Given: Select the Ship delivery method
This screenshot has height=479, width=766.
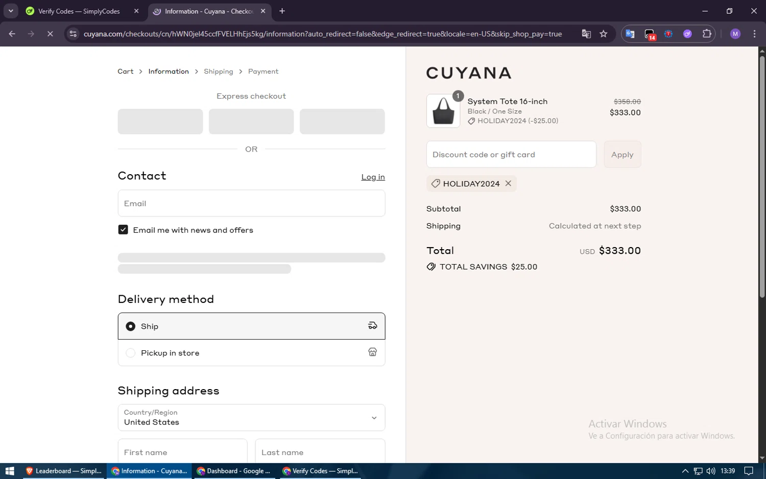Looking at the screenshot, I should tap(251, 326).
